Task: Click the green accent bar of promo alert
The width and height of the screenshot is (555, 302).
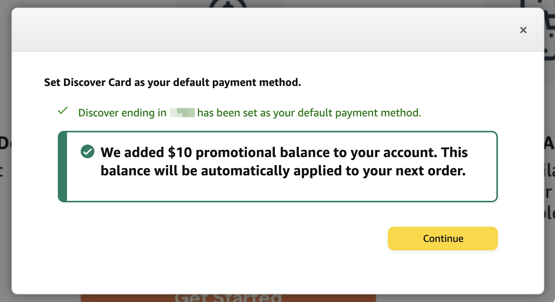Action: (62, 167)
